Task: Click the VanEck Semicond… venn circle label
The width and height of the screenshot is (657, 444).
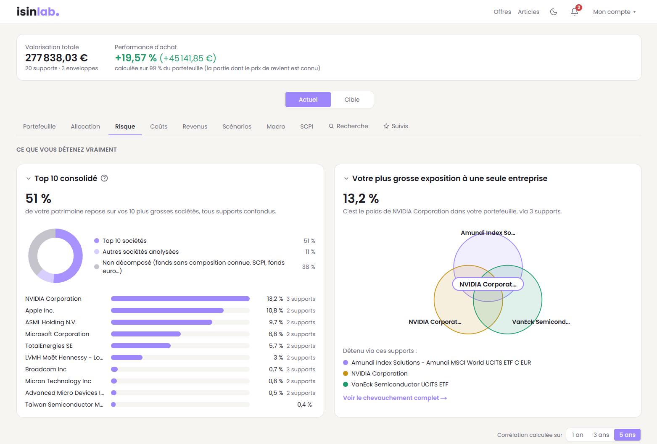Action: 541,322
